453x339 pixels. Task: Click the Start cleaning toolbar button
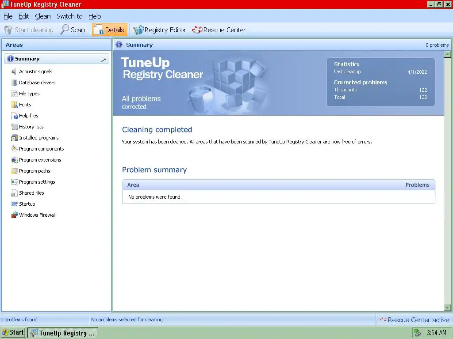(x=29, y=30)
